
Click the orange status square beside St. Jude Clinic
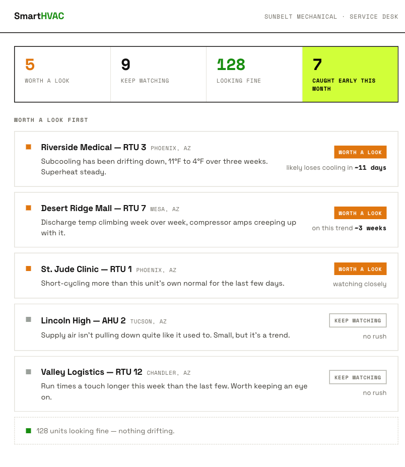point(29,269)
